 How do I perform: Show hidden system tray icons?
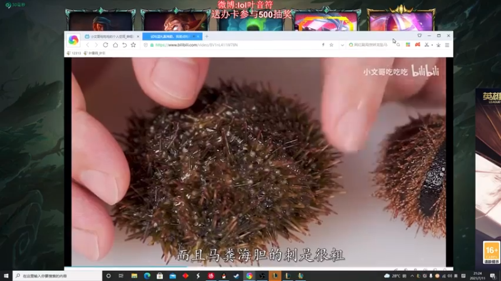[x=412, y=276]
